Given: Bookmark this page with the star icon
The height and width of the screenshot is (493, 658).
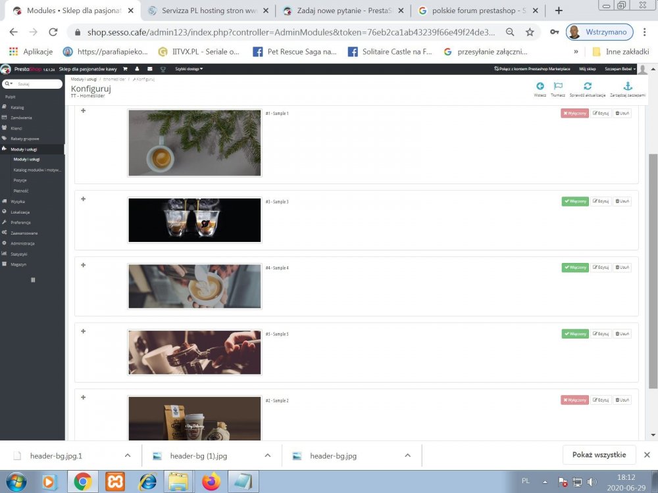Looking at the screenshot, I should [530, 32].
